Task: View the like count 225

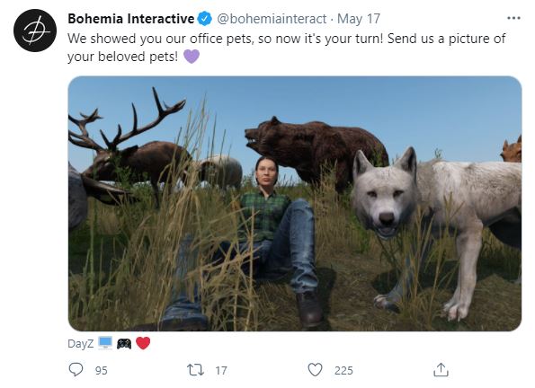Action: pos(343,371)
